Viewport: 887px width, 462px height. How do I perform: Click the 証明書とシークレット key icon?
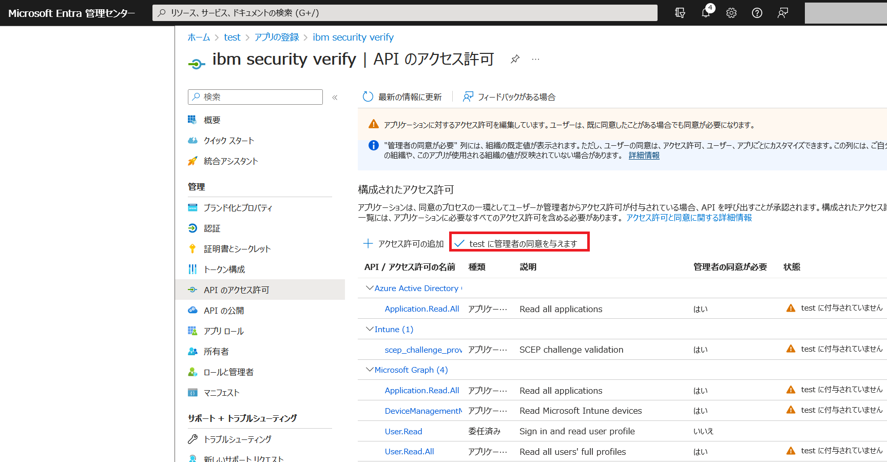click(x=192, y=248)
